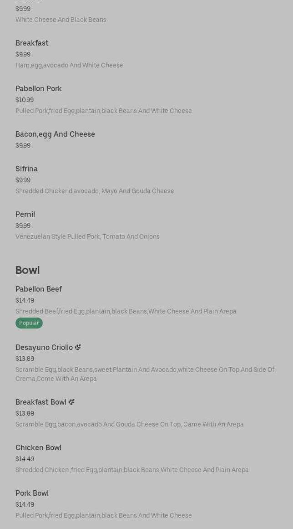Click the Bowl section heading
The width and height of the screenshot is (293, 529).
pos(27,270)
